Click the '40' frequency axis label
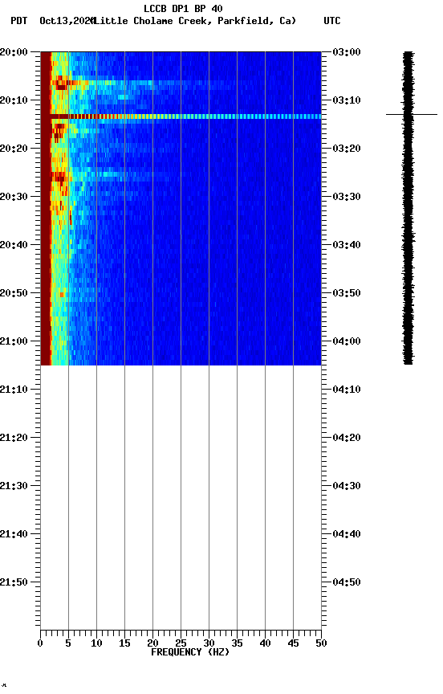 pos(265,643)
